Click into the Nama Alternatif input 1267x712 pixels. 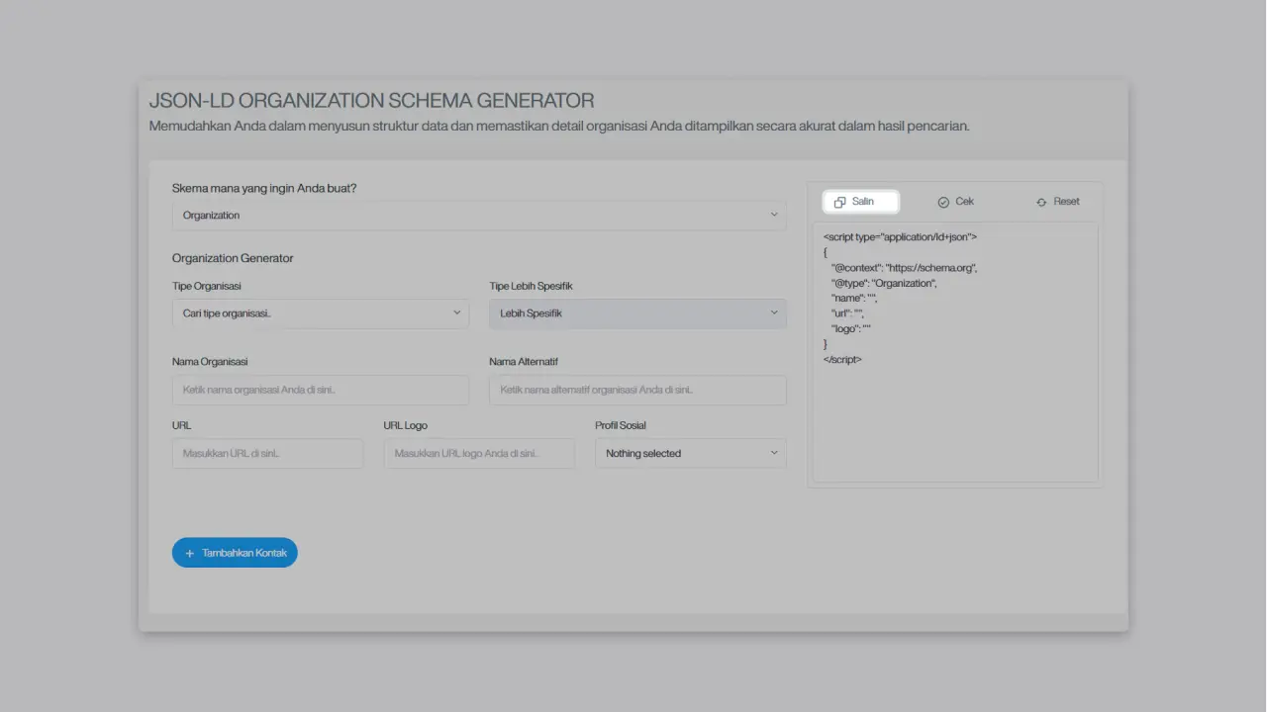(636, 390)
